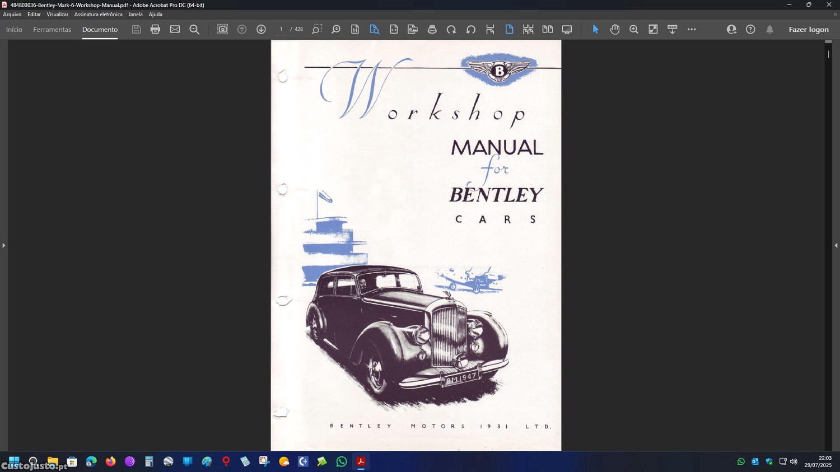
Task: Open the more tools ellipsis menu
Action: pos(692,29)
